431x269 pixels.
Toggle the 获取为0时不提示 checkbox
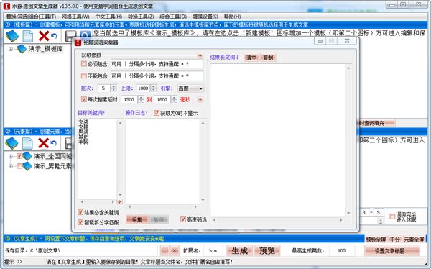[157, 113]
